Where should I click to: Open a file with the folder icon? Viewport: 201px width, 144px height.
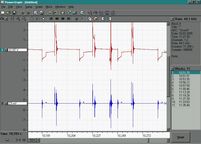pyautogui.click(x=9, y=13)
